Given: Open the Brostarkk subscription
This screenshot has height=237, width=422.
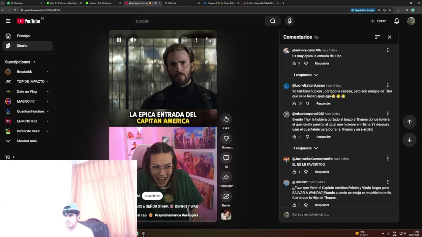Looking at the screenshot, I should 28,72.
